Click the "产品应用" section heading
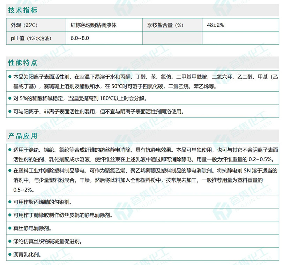Screen dimensions: 284x265 [23, 136]
